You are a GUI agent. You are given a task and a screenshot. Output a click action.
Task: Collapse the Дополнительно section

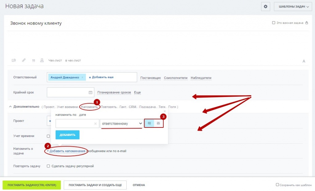coord(10,107)
